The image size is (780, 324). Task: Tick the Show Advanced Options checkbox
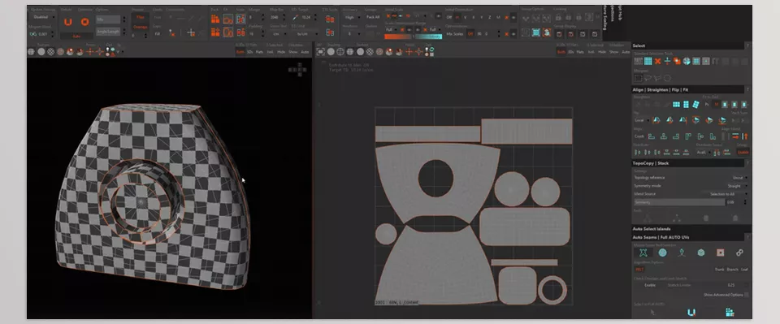(746, 295)
